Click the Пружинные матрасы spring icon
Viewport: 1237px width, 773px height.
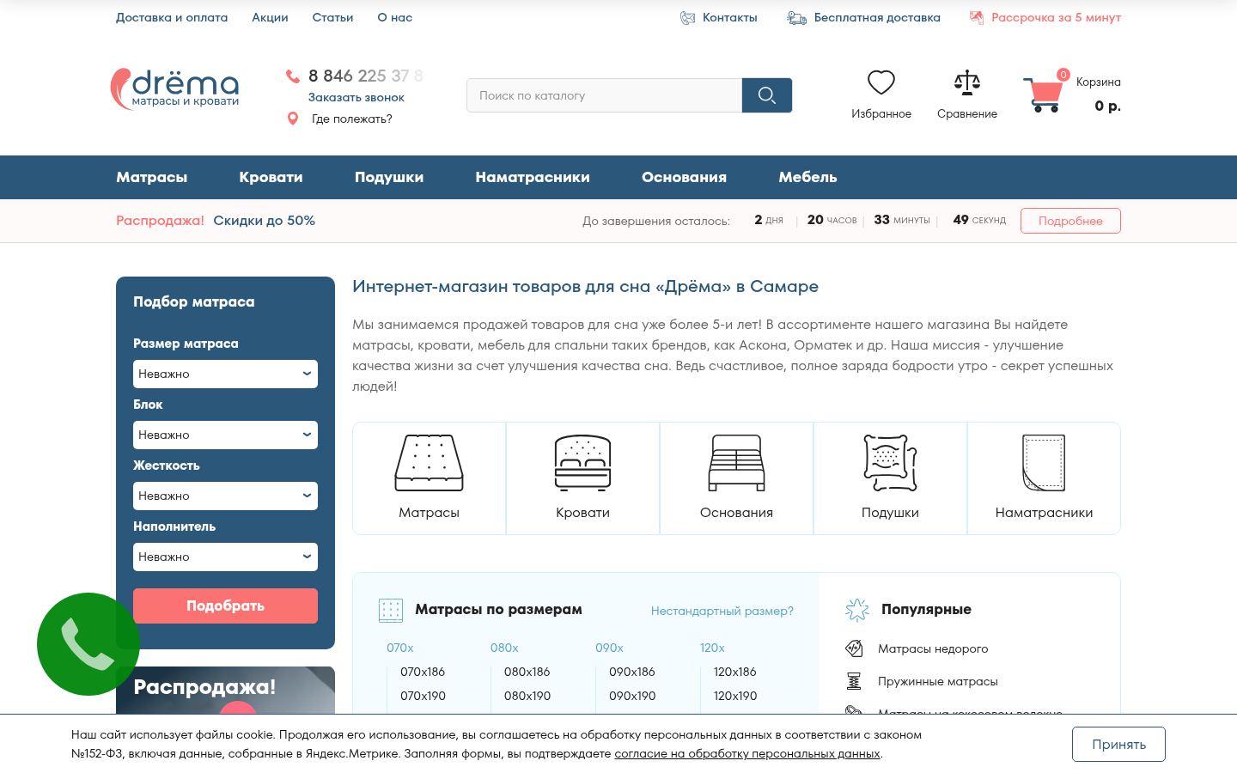(x=854, y=681)
